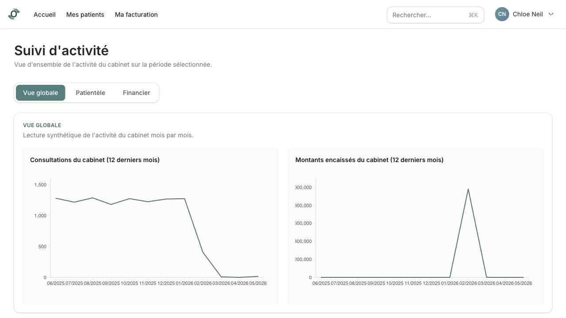Click the peak of the montants encaissés line

click(x=468, y=189)
